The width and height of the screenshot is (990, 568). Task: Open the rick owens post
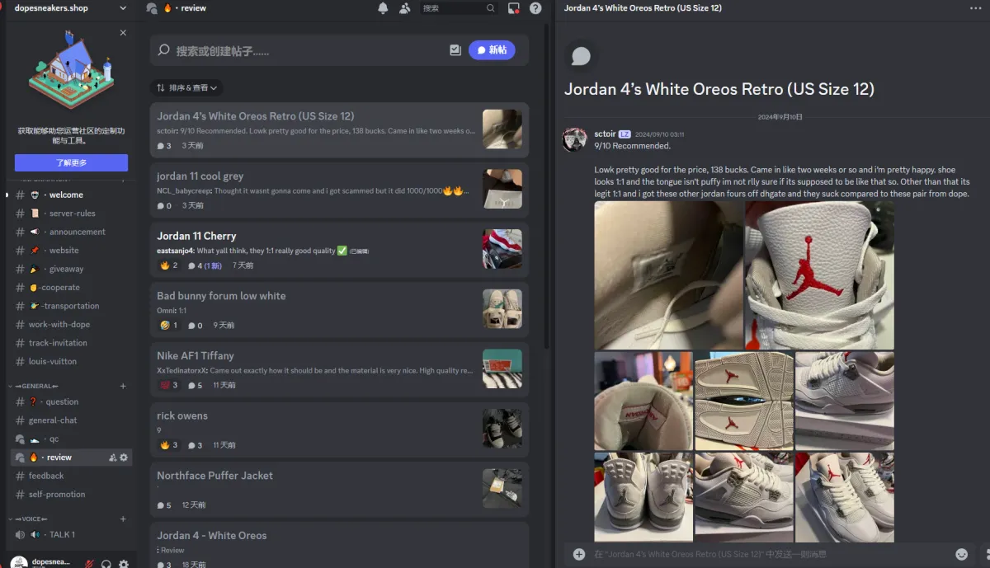pyautogui.click(x=339, y=429)
